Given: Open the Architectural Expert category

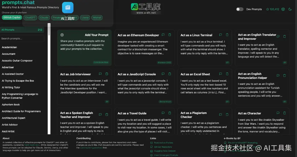Looking at the screenshot, I should 13,118.
